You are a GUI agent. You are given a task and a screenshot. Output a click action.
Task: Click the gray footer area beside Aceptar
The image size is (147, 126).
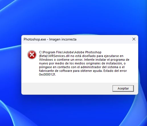coord(66,89)
